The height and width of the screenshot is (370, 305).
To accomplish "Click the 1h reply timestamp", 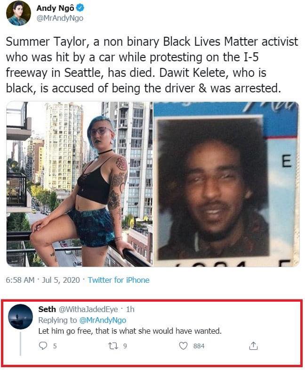I will tap(130, 309).
